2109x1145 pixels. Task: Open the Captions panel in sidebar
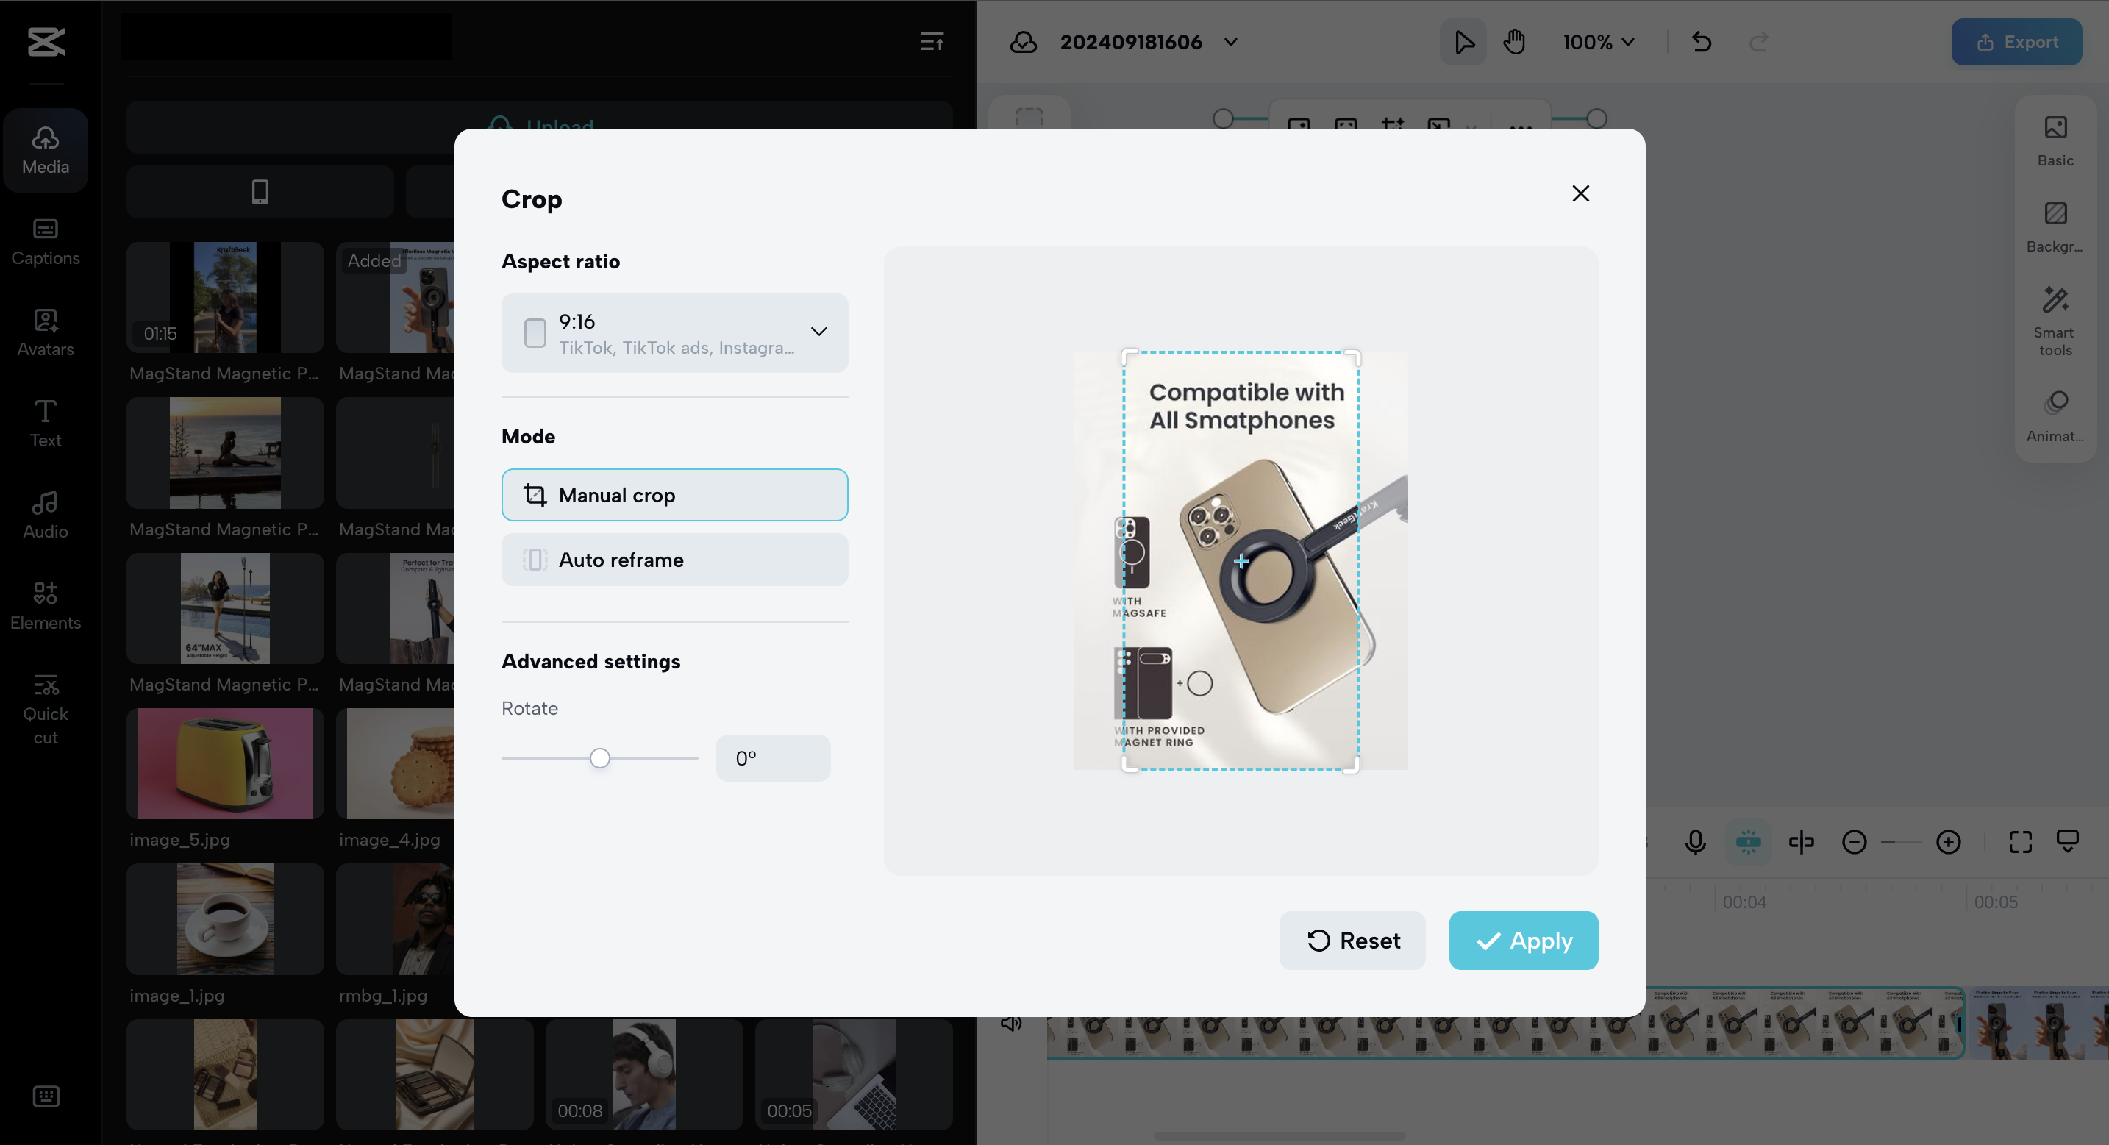[45, 242]
